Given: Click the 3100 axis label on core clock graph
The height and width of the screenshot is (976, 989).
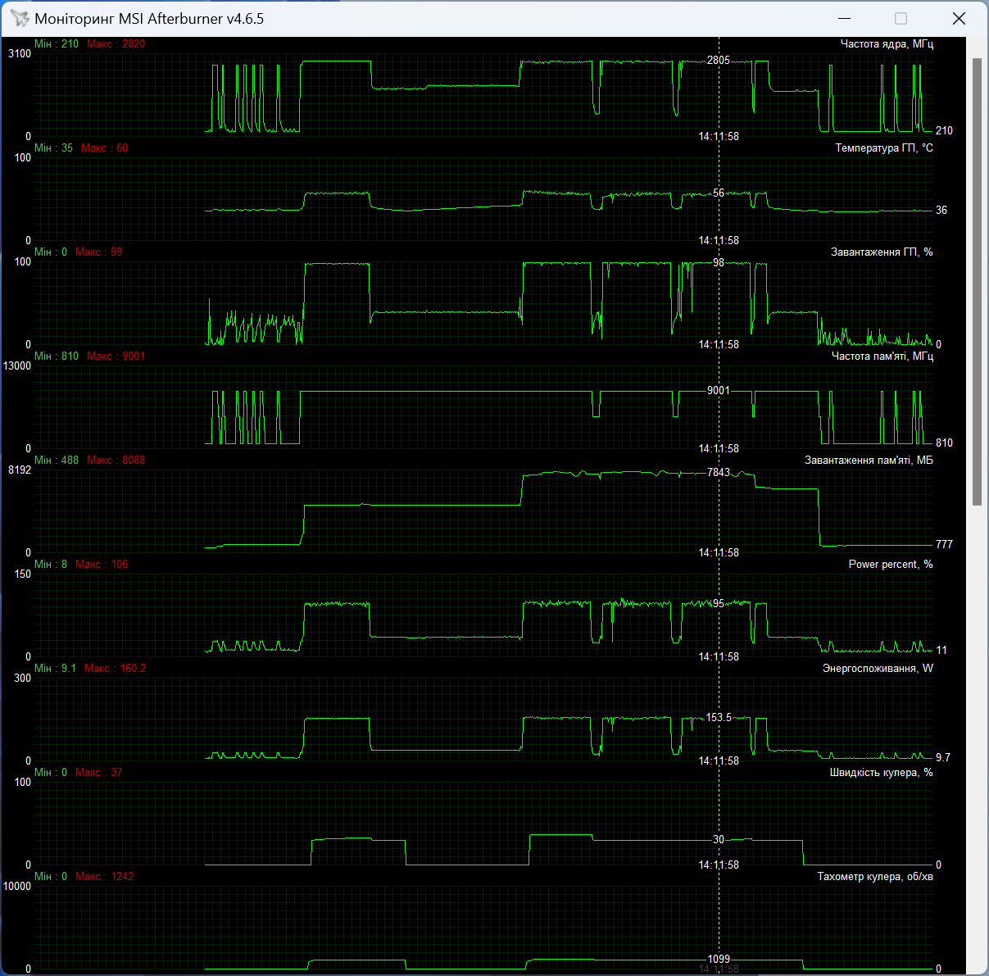Looking at the screenshot, I should point(20,53).
